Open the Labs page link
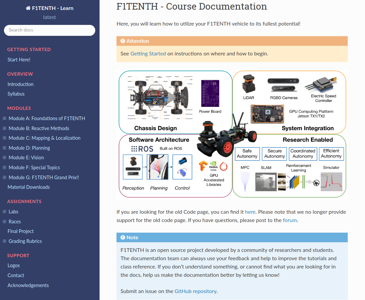 13,211
